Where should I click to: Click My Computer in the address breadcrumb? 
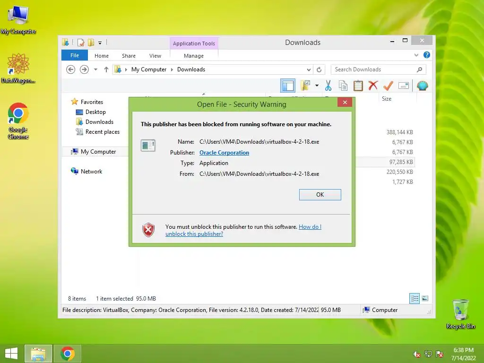point(149,69)
